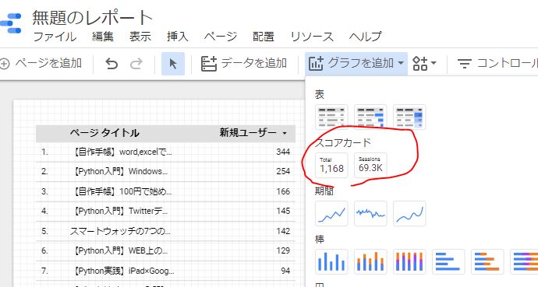
Task: Choose the vertical column chart
Action: click(x=331, y=262)
